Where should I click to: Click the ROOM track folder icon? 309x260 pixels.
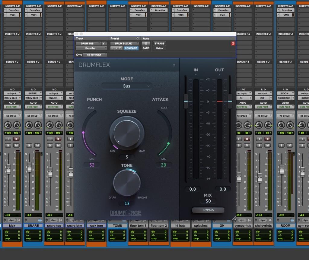point(292,220)
